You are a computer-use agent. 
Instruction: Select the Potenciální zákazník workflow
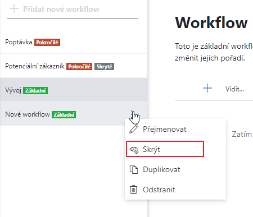74,66
